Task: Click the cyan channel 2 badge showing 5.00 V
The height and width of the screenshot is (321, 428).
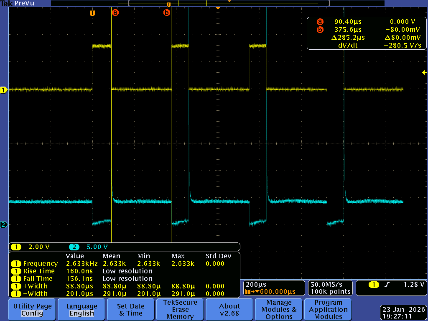Action: (x=74, y=247)
